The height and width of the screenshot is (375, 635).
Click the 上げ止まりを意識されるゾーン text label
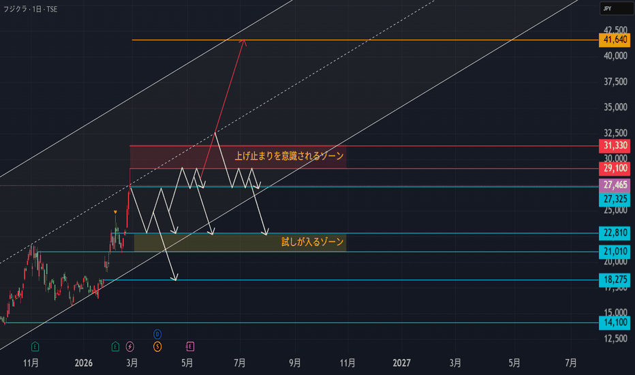pyautogui.click(x=289, y=156)
